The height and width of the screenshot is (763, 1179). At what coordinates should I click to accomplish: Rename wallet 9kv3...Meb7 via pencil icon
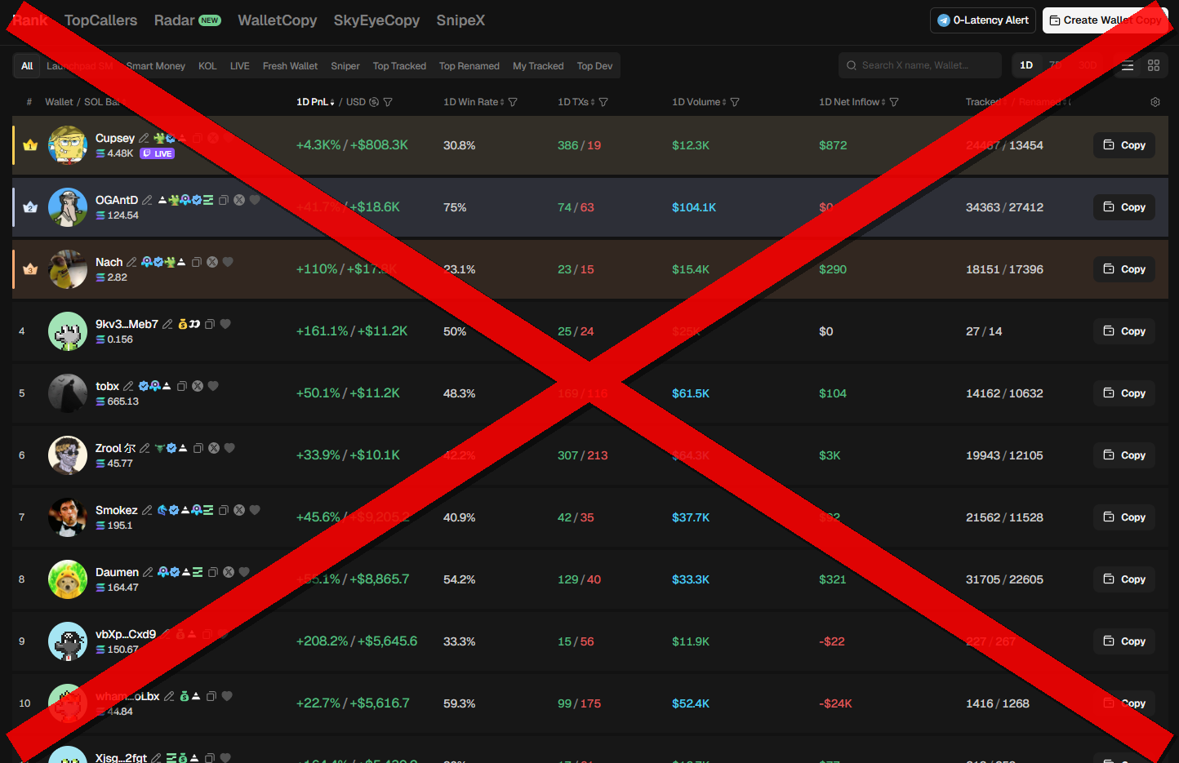click(167, 324)
